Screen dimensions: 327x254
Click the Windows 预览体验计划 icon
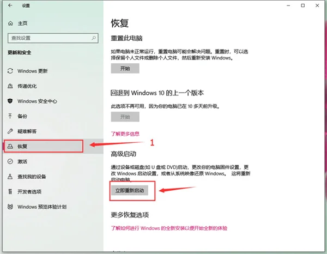[10, 207]
